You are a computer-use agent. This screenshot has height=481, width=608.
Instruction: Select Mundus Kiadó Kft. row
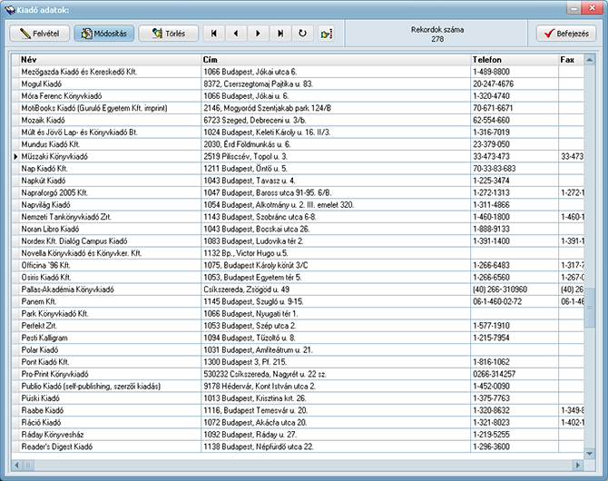point(298,144)
